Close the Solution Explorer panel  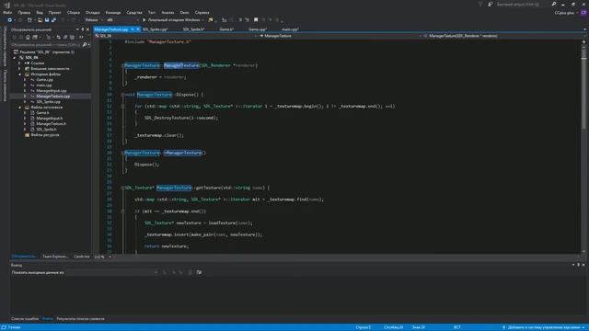[x=88, y=29]
